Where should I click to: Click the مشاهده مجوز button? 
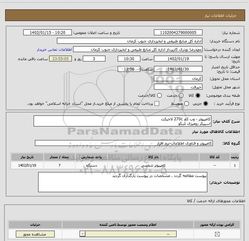tap(35, 234)
